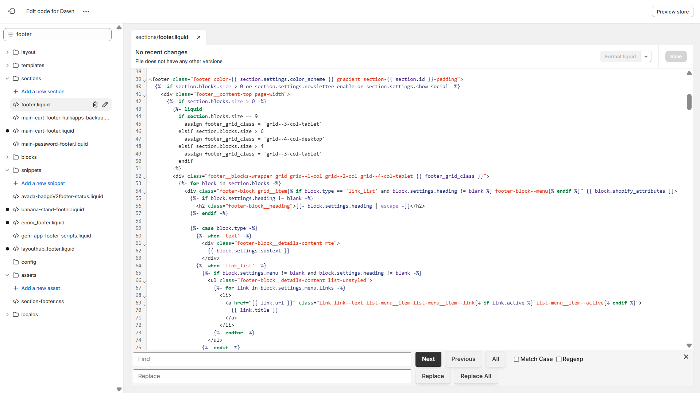Delete footer.liquid using the trash icon
Screen dimensions: 700x393
(x=95, y=105)
